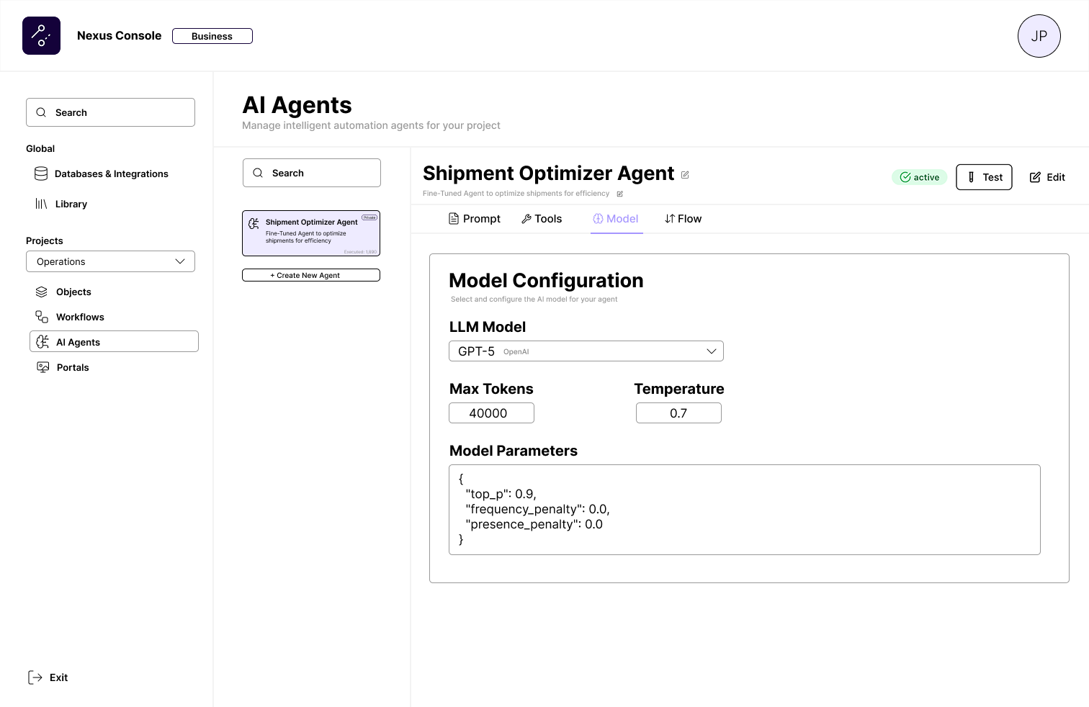Click the Test button
The height and width of the screenshot is (707, 1089).
coord(984,177)
